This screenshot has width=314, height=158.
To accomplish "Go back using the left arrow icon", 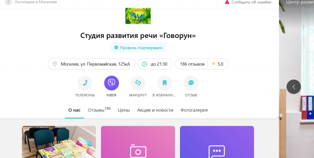I will [8, 2].
